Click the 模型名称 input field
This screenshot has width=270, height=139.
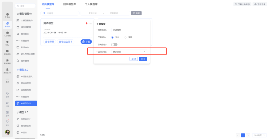129,30
